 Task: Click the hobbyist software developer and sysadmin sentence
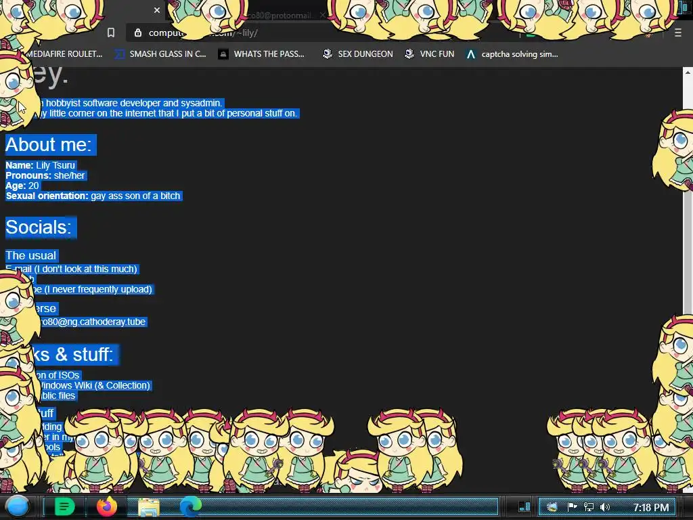click(133, 103)
